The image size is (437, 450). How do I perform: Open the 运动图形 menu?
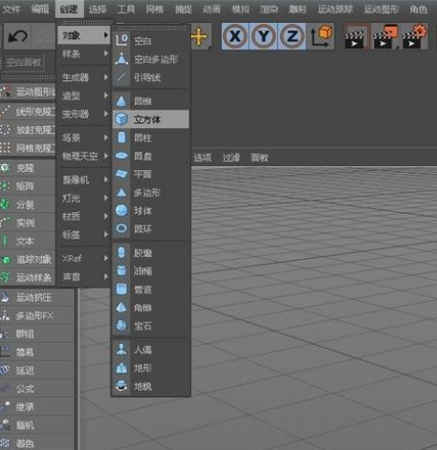point(382,10)
